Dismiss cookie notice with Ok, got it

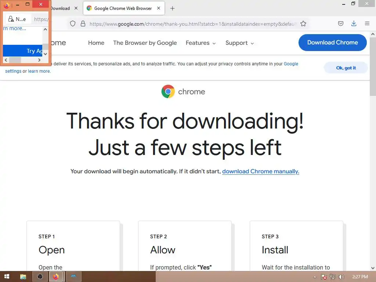coord(346,68)
